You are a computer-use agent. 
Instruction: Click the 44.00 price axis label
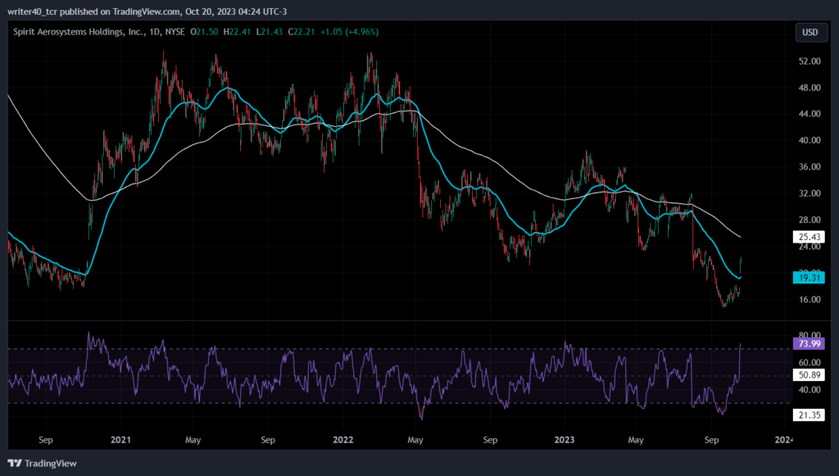[810, 114]
